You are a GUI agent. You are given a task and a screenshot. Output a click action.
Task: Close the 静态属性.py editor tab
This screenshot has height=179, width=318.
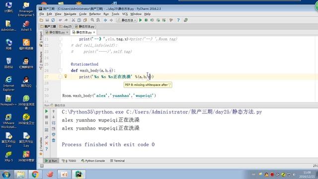click(x=67, y=32)
